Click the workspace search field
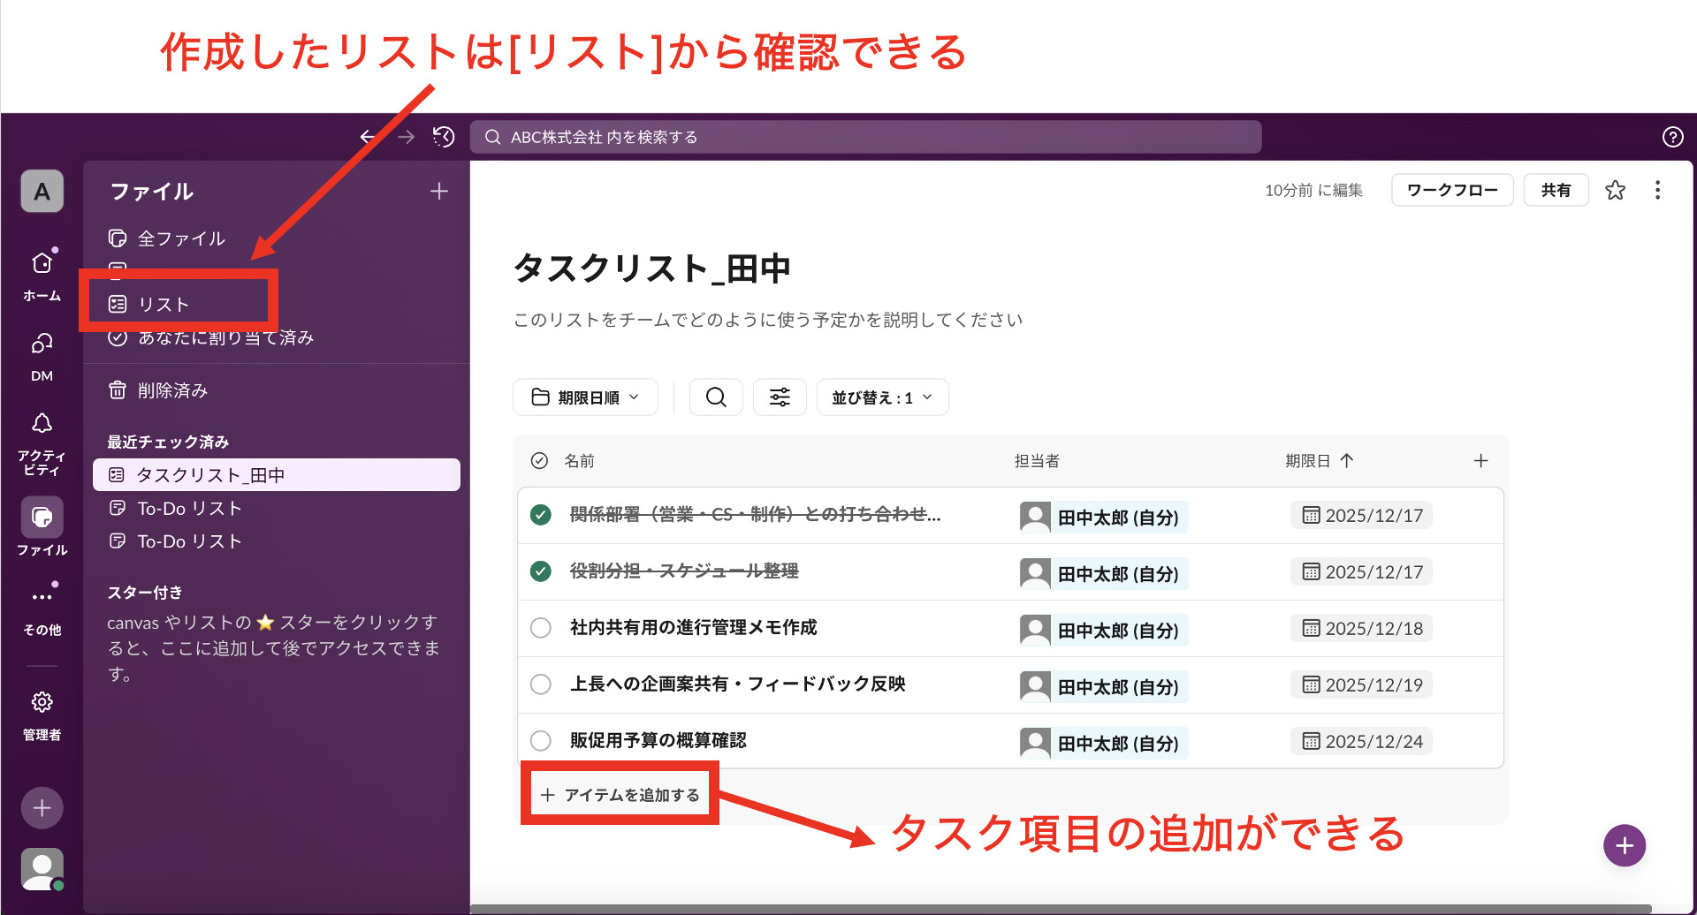 point(866,137)
